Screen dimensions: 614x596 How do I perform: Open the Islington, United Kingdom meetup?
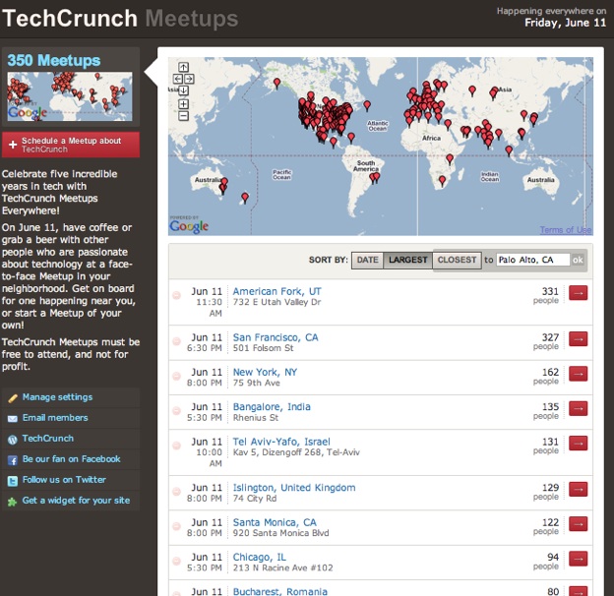294,488
